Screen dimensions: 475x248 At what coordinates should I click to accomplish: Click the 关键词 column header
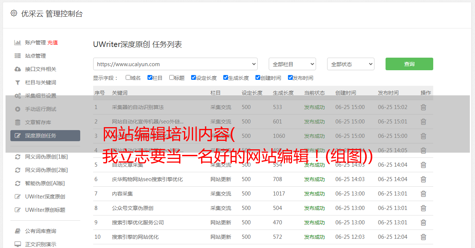(120, 93)
